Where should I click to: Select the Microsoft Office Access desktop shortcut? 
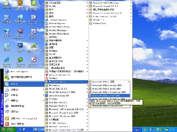(x=33, y=62)
